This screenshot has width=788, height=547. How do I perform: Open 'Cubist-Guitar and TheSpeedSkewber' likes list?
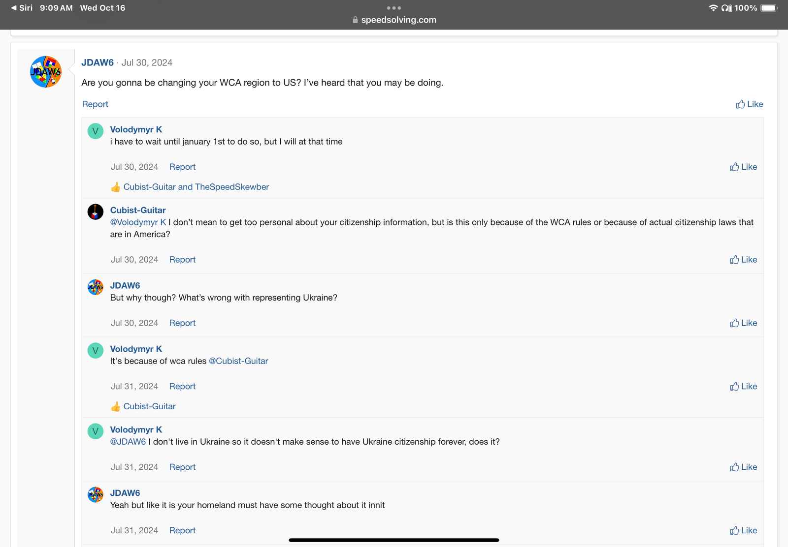tap(196, 187)
